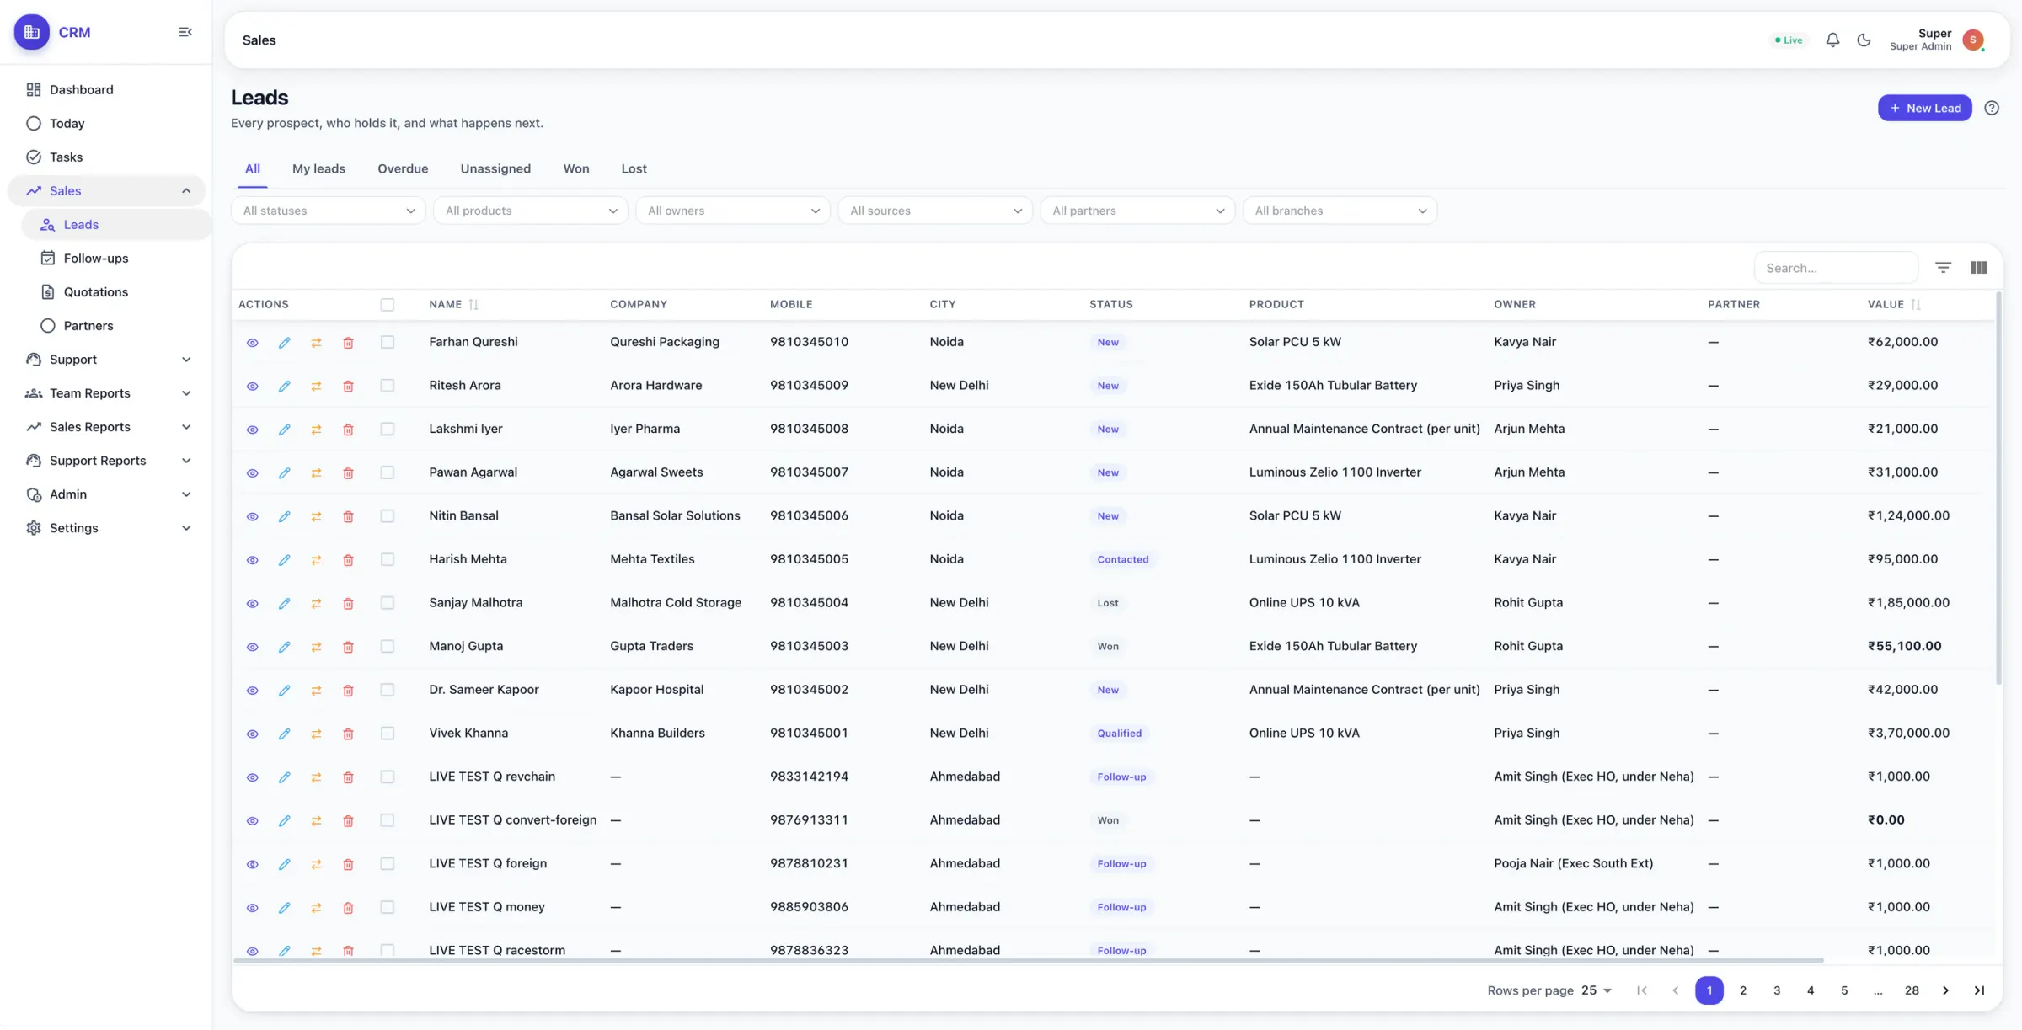
Task: Toggle dark mode moon icon
Action: [1864, 40]
